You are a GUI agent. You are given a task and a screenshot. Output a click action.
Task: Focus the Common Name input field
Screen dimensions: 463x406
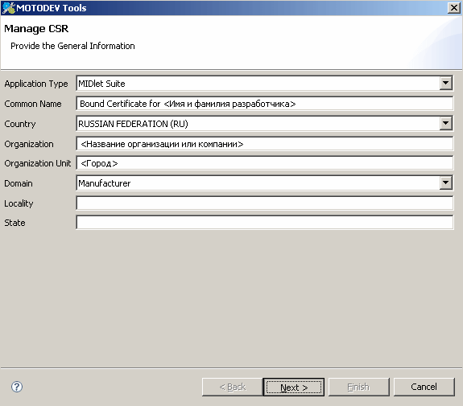(265, 104)
